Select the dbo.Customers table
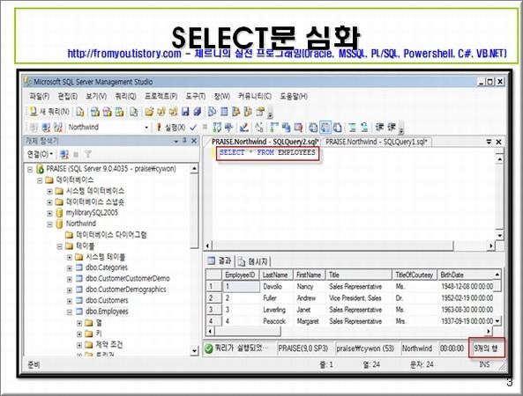The height and width of the screenshot is (396, 523). (x=107, y=300)
